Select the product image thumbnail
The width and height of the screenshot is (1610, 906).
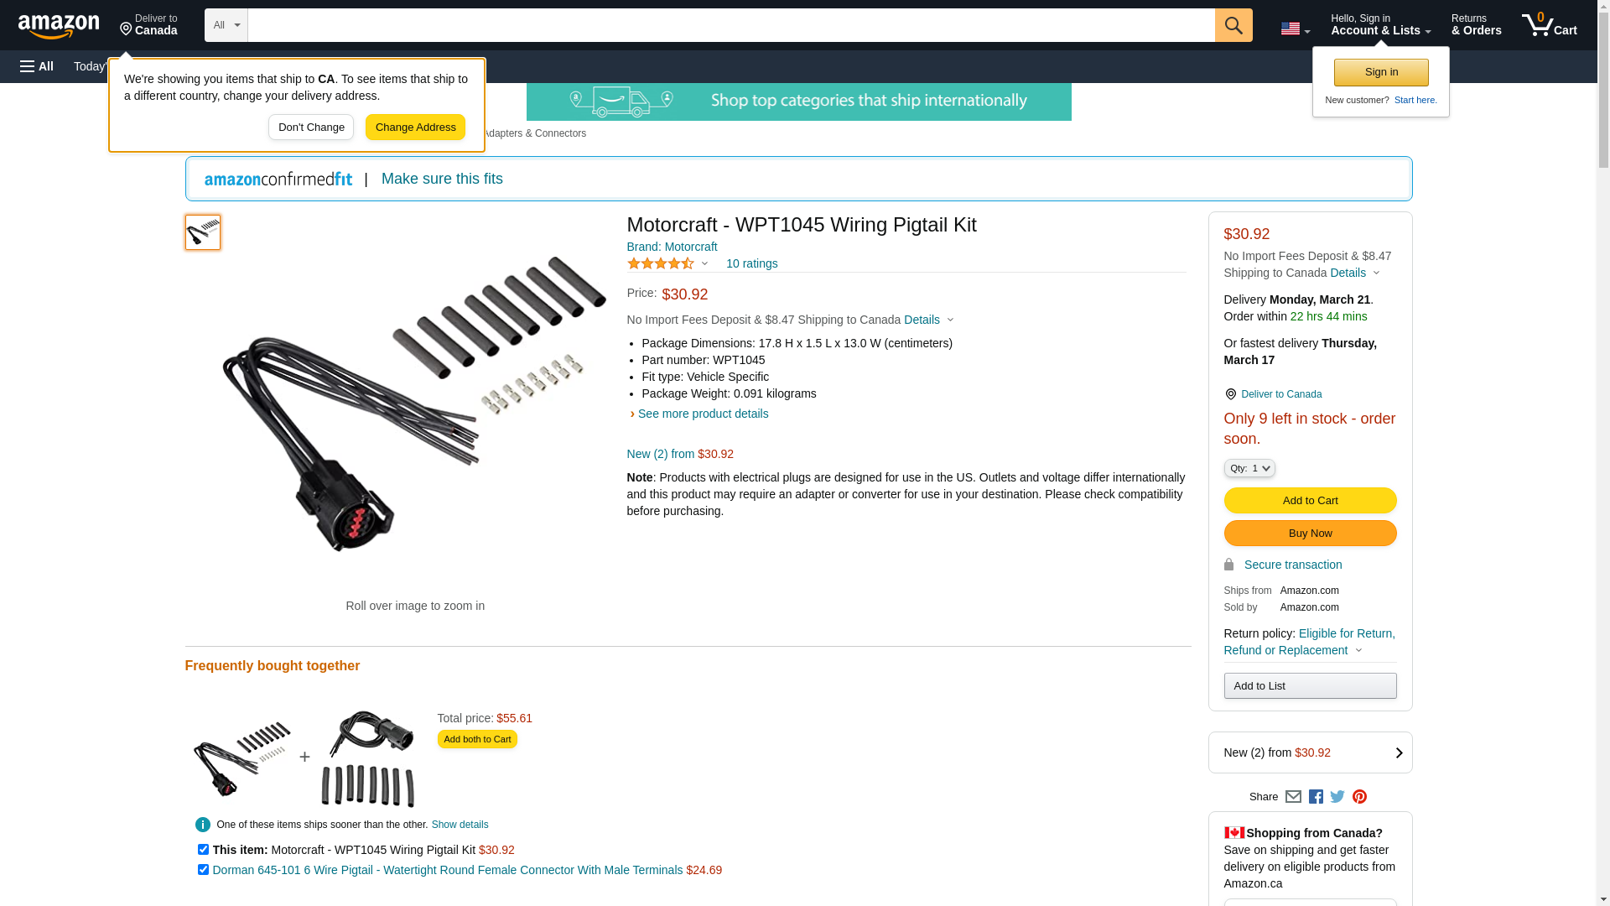click(203, 232)
